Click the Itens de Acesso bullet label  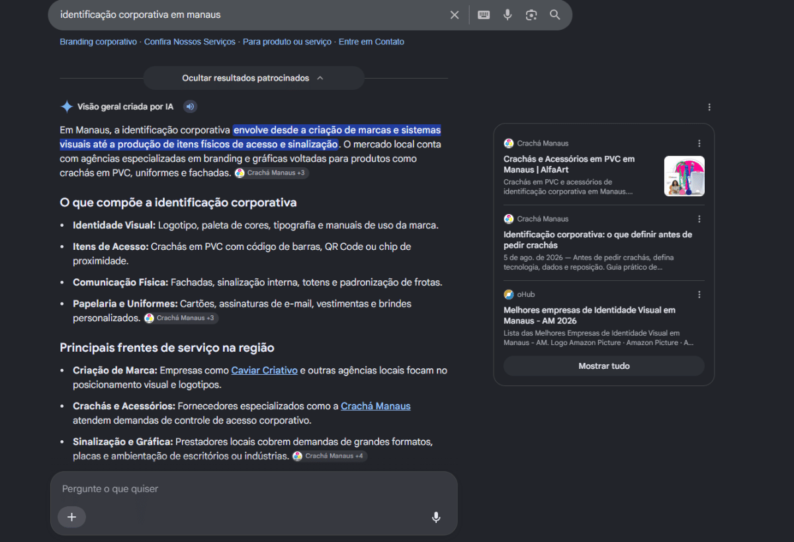110,247
